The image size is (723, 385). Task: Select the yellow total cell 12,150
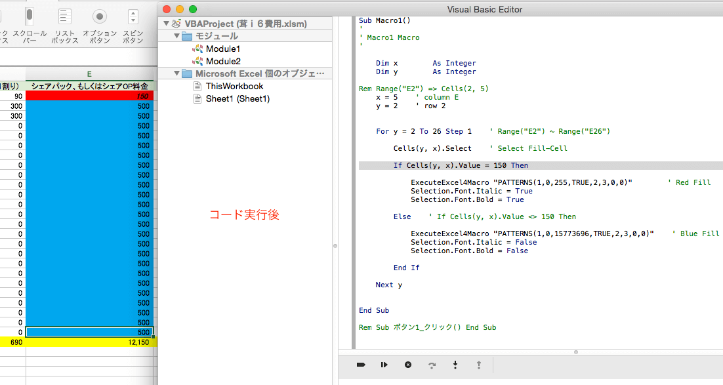[89, 342]
